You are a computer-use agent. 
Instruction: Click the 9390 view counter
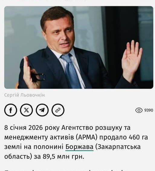point(149,110)
